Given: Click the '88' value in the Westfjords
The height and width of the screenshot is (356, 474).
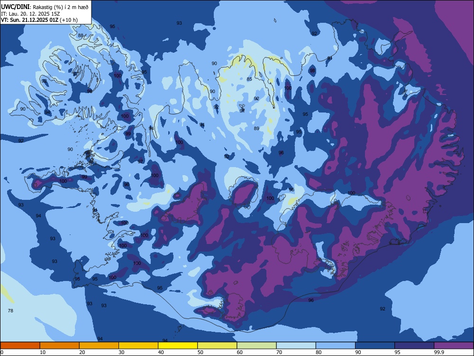Looking at the screenshot, I should (x=81, y=36).
